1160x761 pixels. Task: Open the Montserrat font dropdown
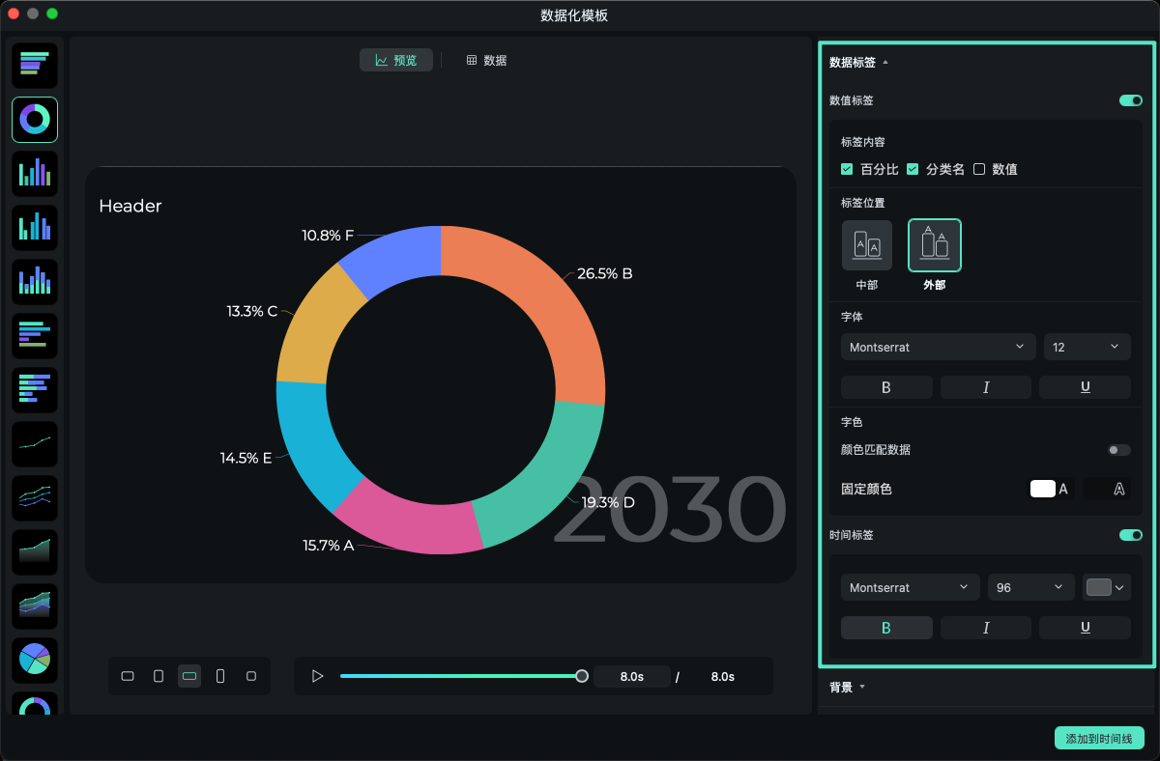pyautogui.click(x=937, y=346)
